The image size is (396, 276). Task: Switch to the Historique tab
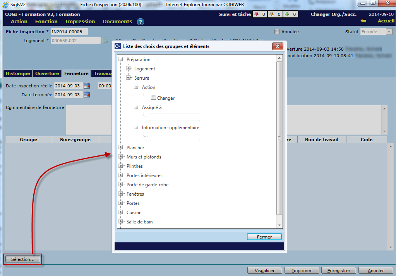tap(18, 73)
